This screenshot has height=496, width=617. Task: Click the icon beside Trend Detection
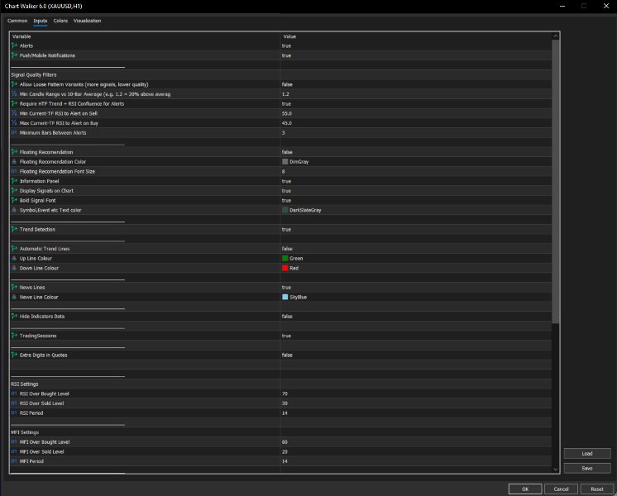(14, 229)
